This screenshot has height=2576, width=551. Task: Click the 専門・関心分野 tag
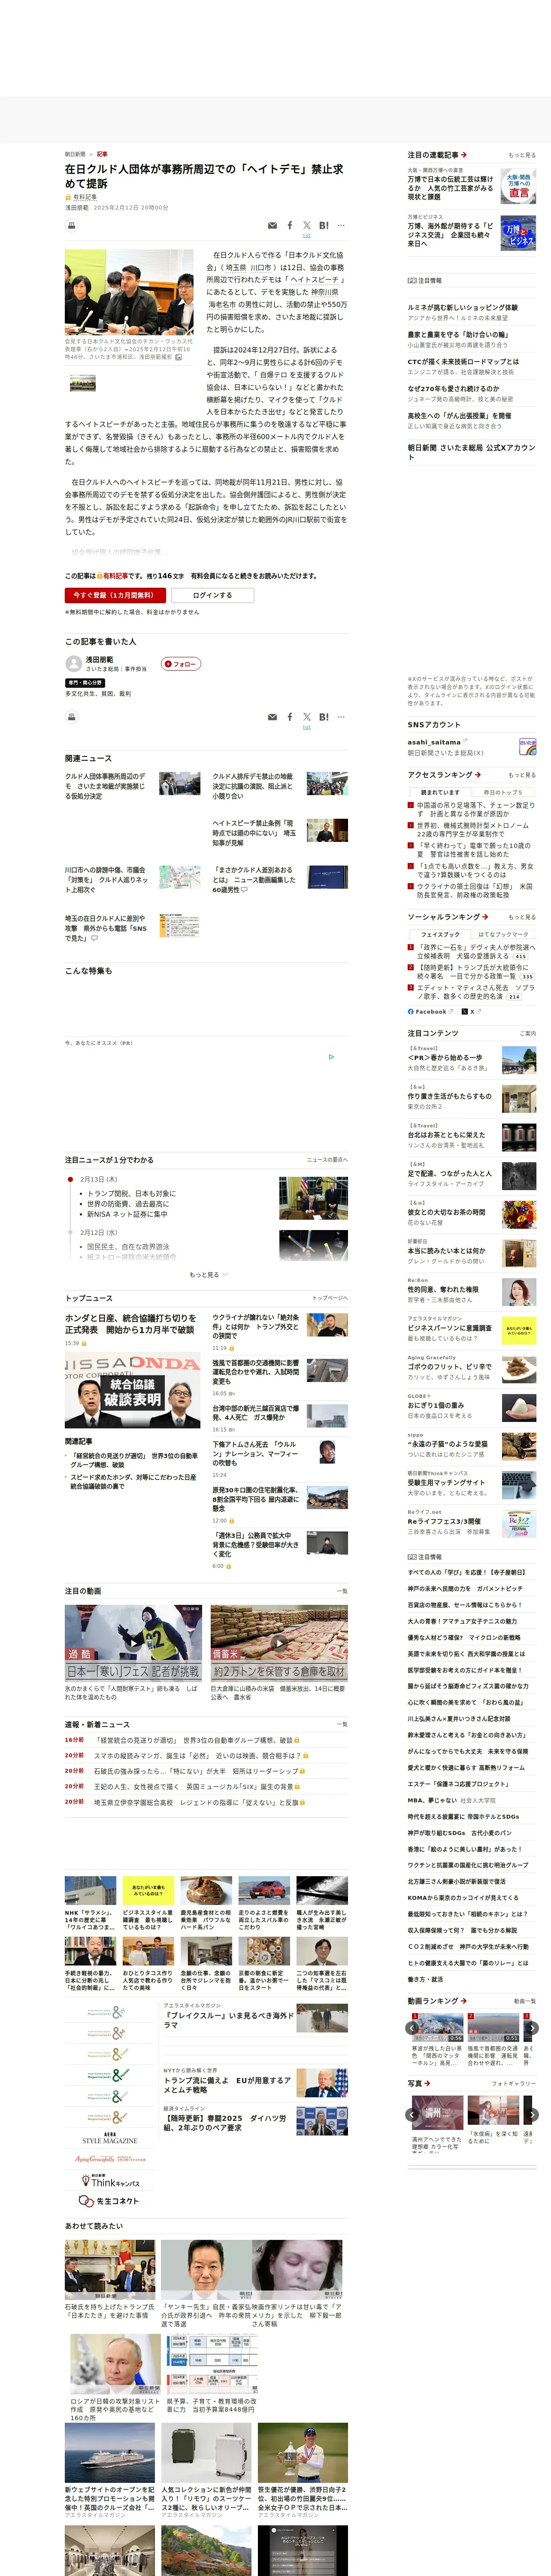tap(85, 682)
